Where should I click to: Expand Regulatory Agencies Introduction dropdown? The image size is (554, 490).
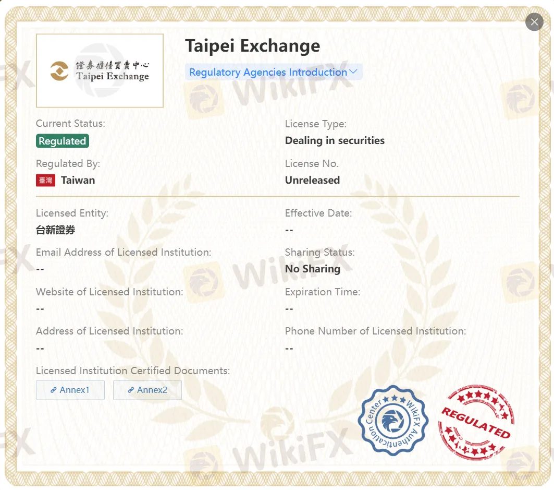pyautogui.click(x=274, y=72)
